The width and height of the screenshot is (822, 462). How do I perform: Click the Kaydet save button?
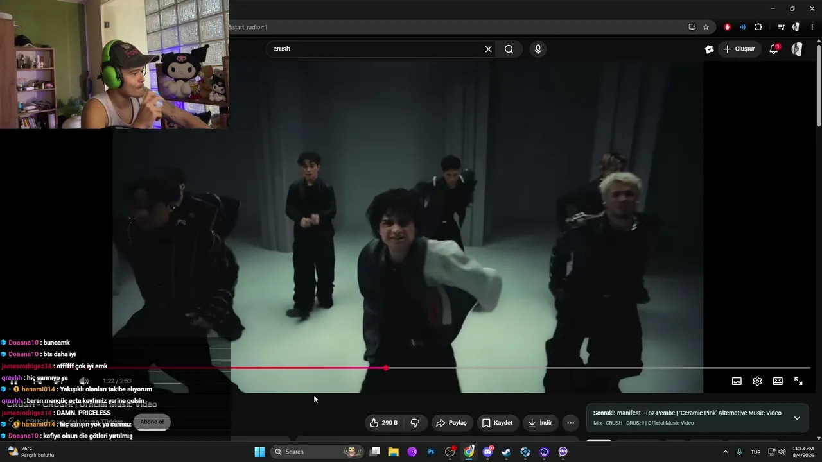[497, 423]
